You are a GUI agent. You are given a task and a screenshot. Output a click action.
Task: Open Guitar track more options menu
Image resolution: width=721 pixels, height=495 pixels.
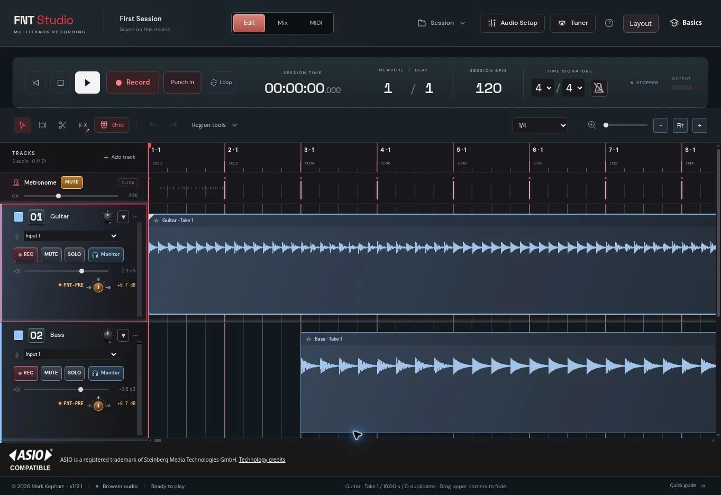(136, 217)
